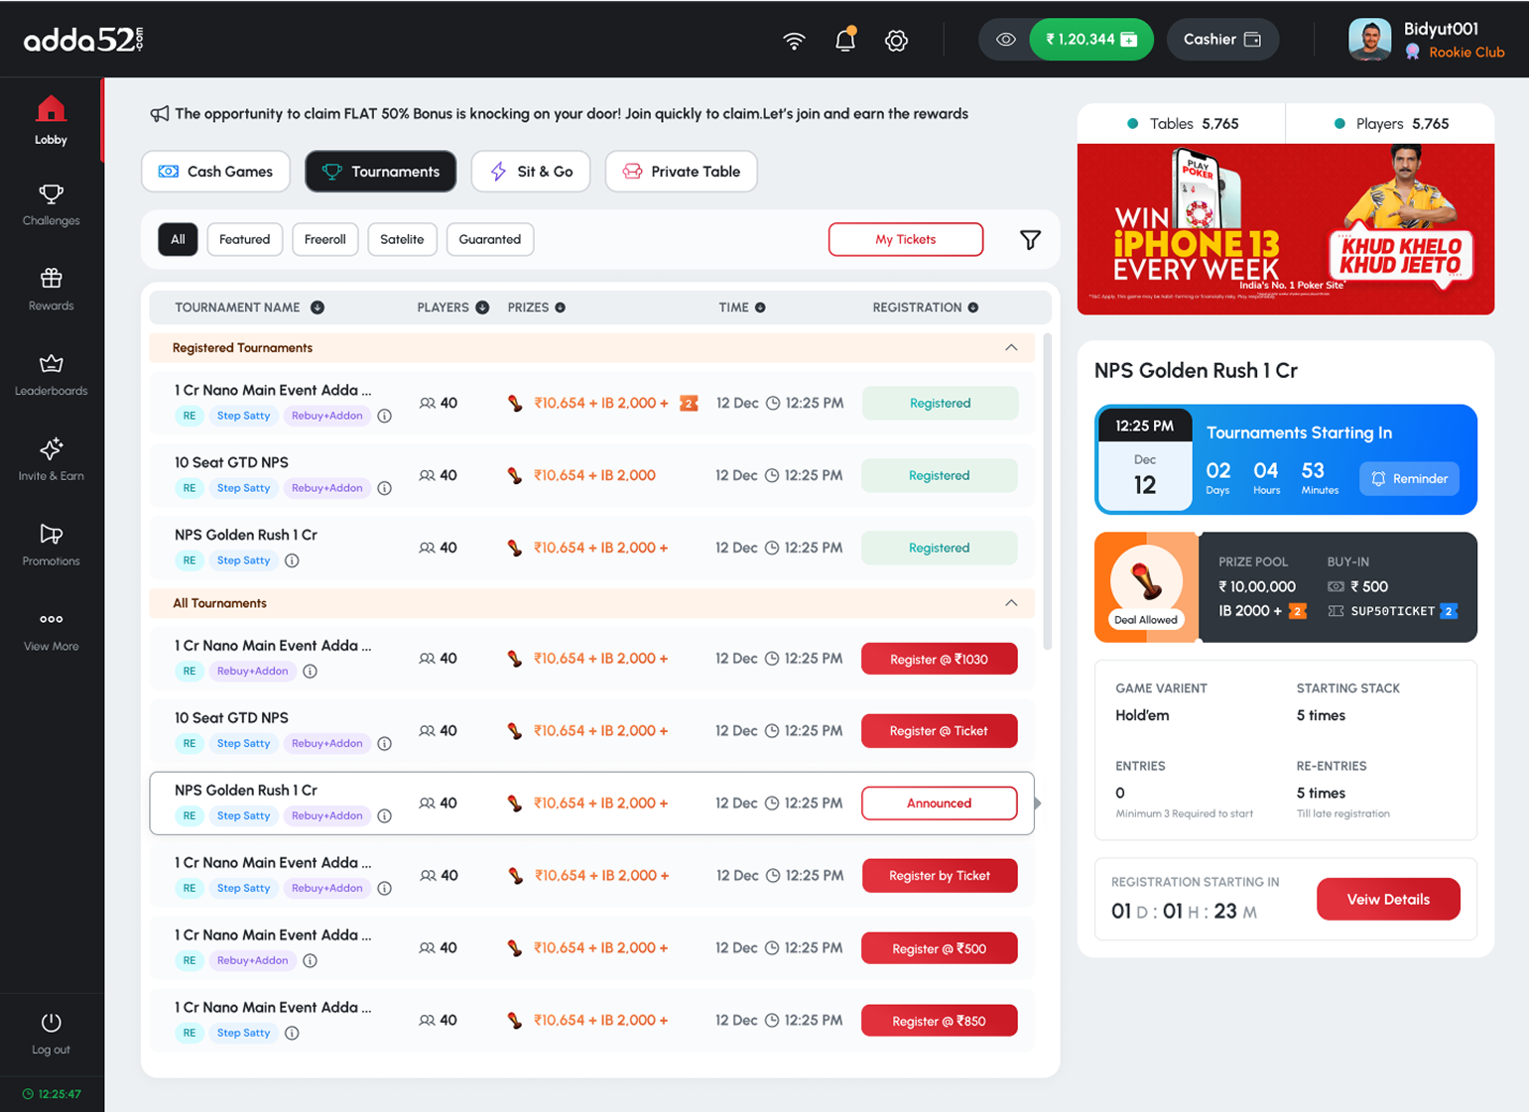The width and height of the screenshot is (1529, 1112).
Task: Open the funnel filter icon
Action: pyautogui.click(x=1030, y=240)
